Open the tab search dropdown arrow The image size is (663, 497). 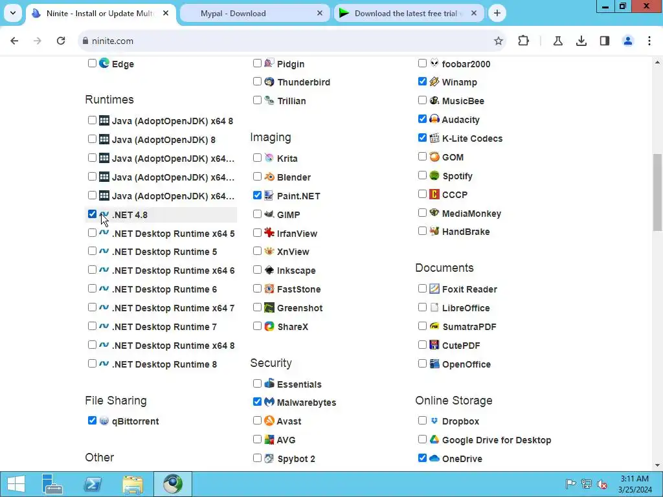tap(13, 13)
